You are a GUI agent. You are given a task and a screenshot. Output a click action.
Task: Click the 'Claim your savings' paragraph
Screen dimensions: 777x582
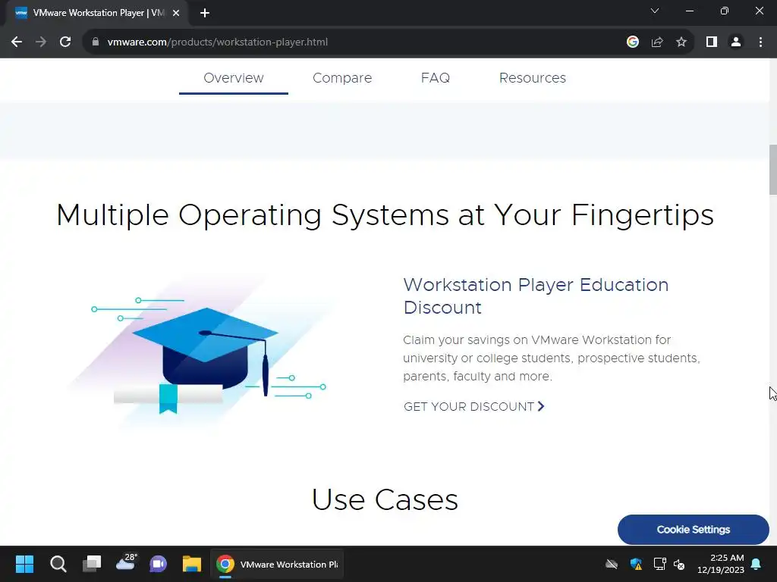(x=552, y=358)
